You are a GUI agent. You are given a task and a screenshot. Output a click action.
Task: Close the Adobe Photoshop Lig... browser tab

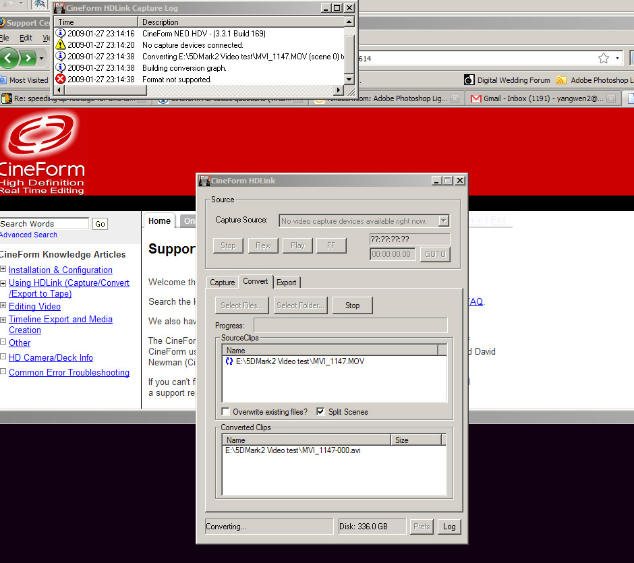click(455, 98)
